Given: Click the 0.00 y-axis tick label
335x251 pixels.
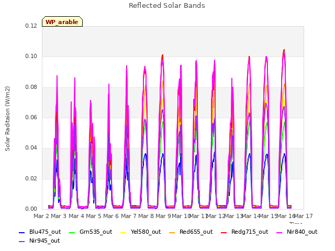Looking at the screenshot, I should pyautogui.click(x=31, y=209).
